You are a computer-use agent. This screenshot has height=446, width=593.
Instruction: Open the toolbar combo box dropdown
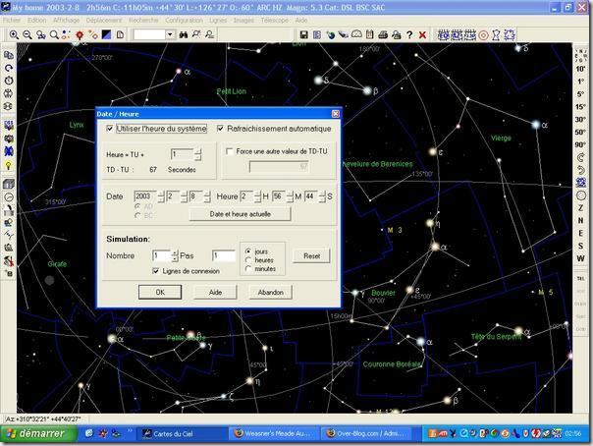click(170, 34)
